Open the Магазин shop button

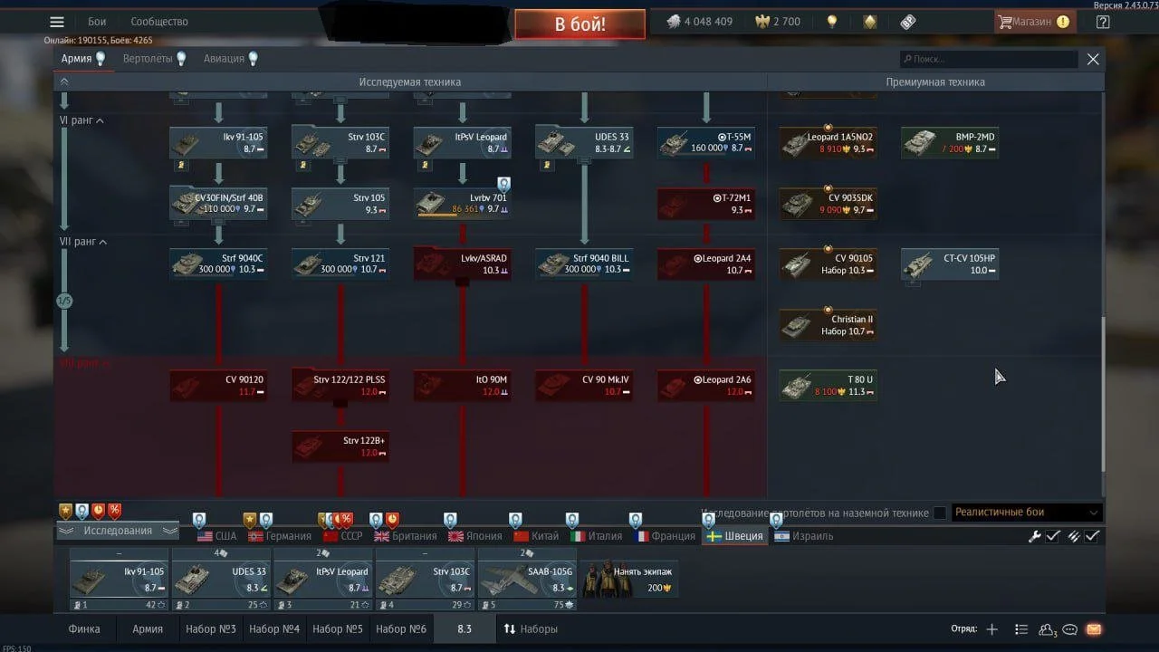click(x=1033, y=22)
